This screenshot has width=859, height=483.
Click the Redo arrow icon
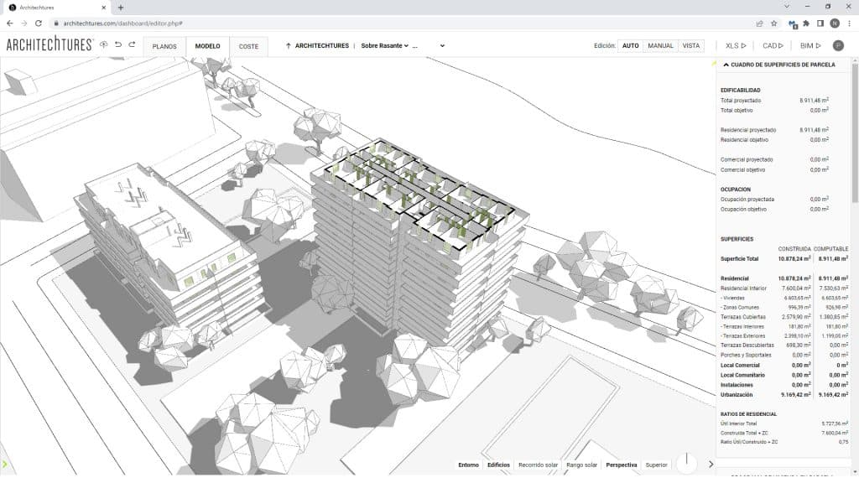[131, 45]
